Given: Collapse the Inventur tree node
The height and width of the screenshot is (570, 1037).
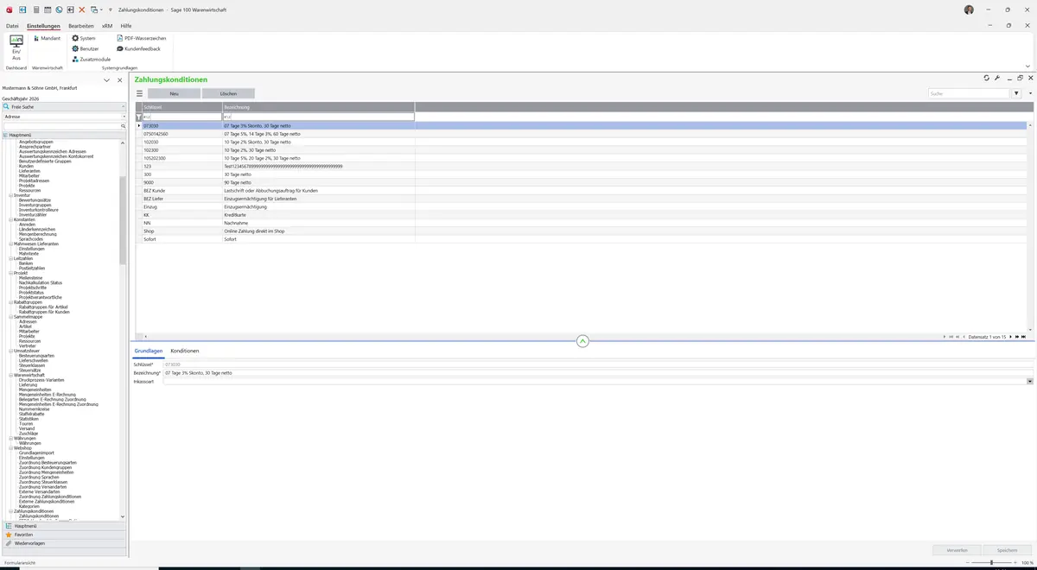Looking at the screenshot, I should pos(11,195).
